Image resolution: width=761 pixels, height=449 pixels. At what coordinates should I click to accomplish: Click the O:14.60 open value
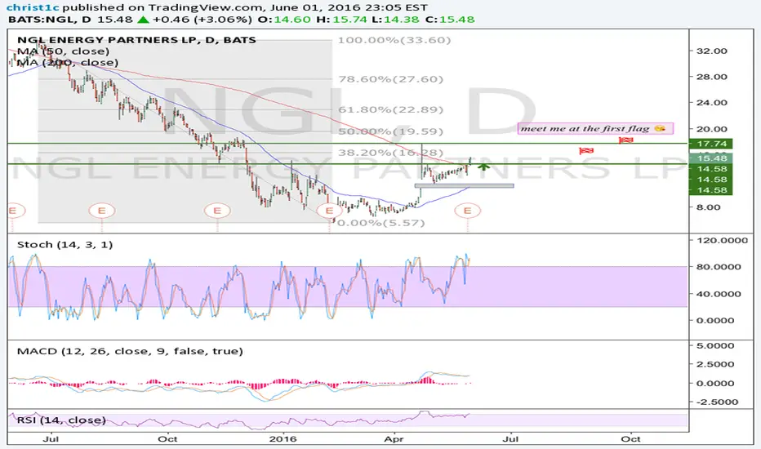[x=284, y=20]
